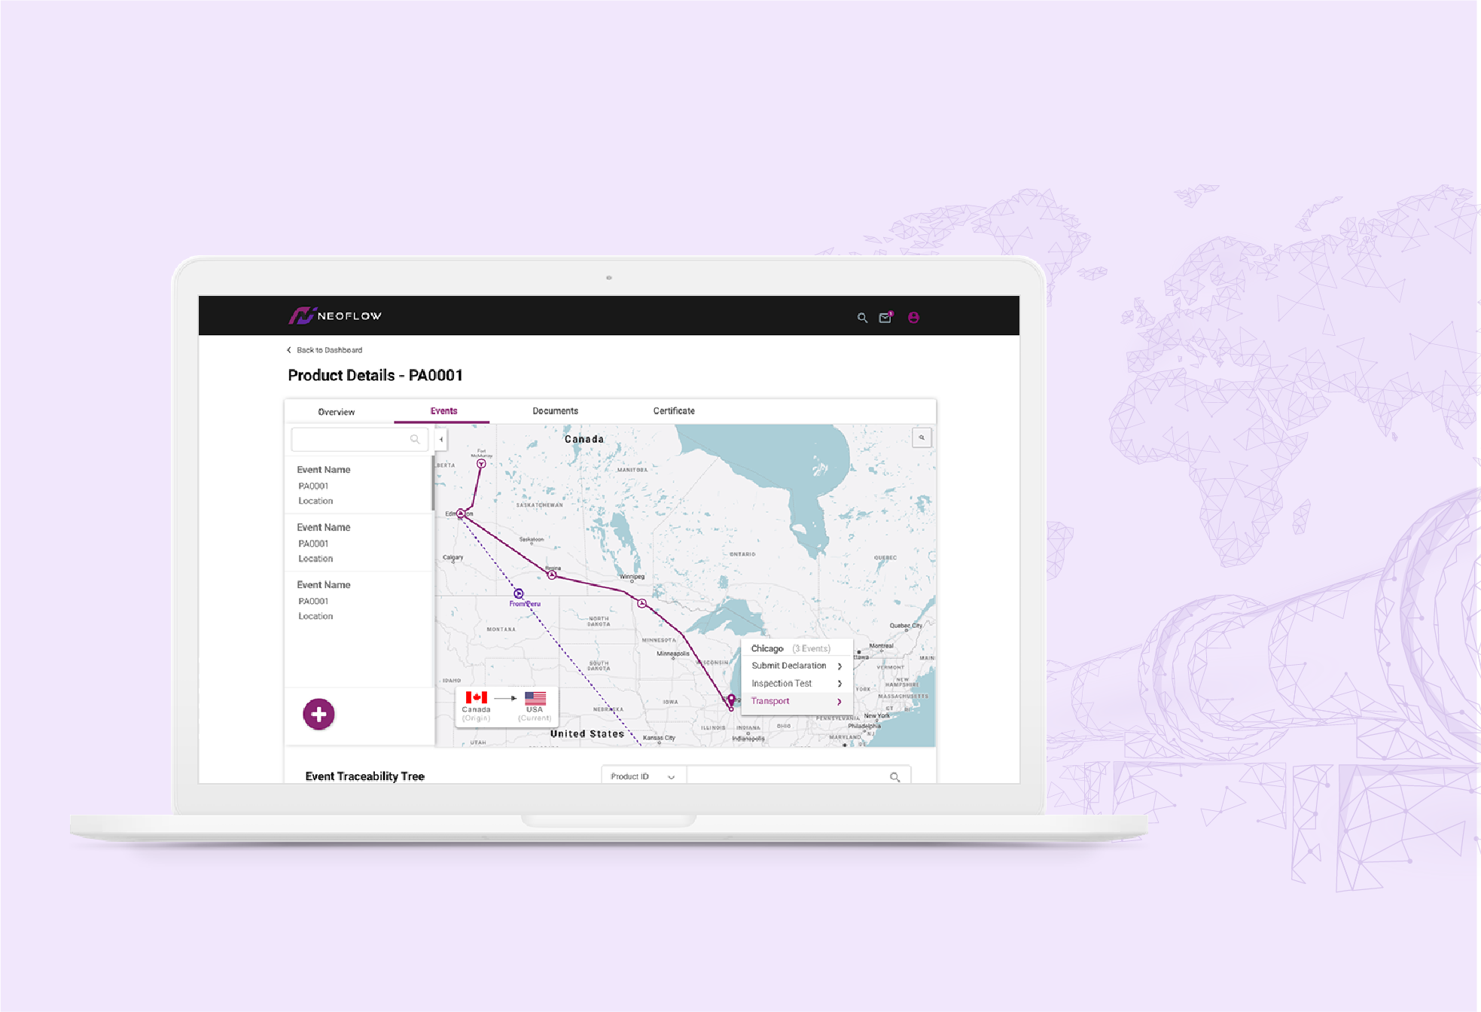
Task: Click the search icon in the header
Action: click(x=862, y=318)
